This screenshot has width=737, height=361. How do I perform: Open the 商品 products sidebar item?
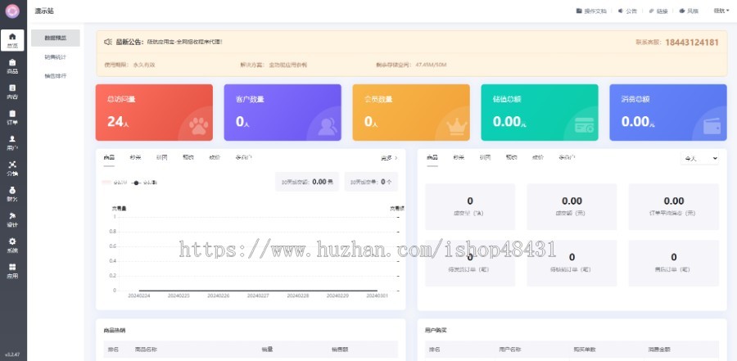12,66
